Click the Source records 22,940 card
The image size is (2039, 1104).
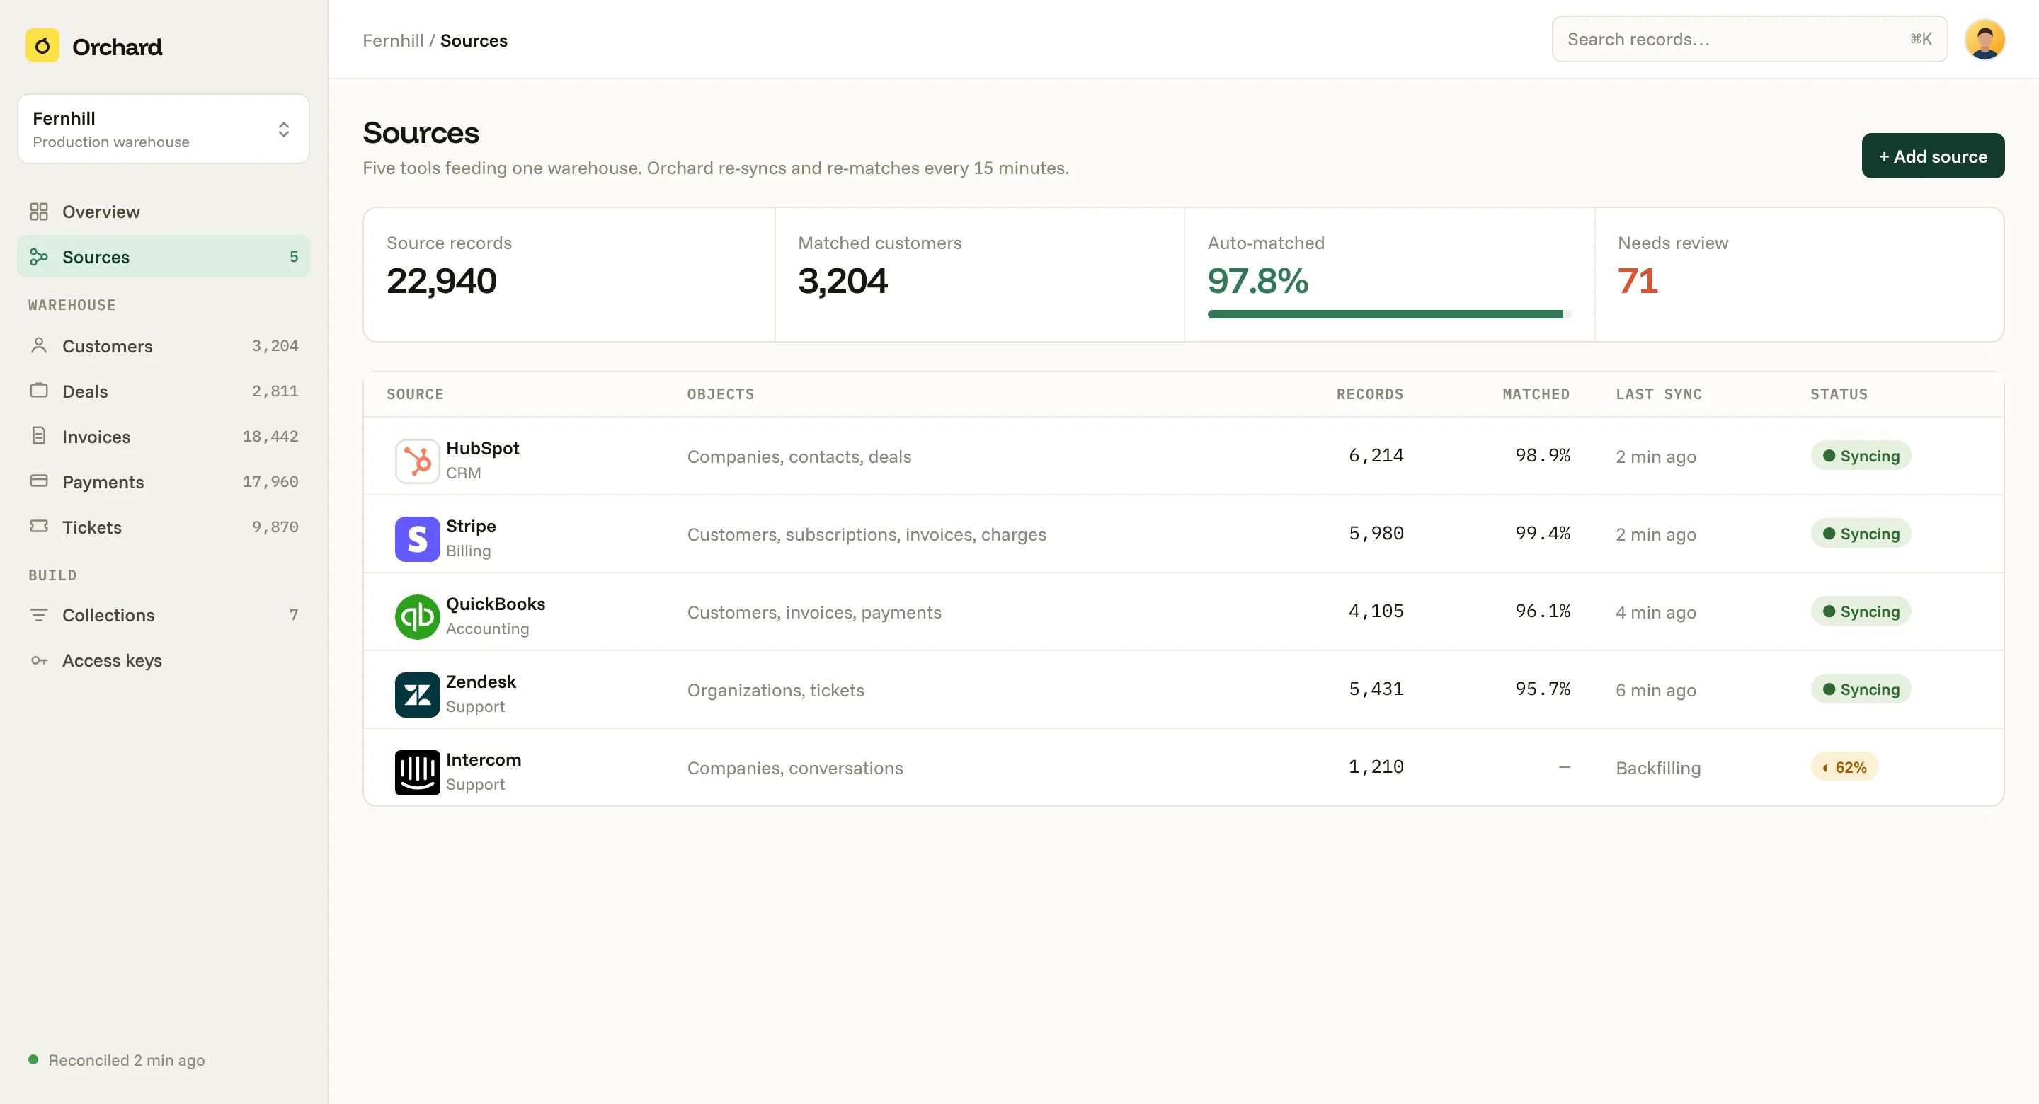point(569,275)
